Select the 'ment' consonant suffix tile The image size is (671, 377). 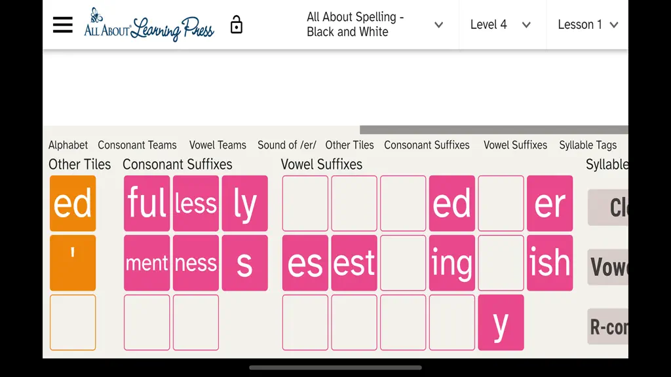147,263
